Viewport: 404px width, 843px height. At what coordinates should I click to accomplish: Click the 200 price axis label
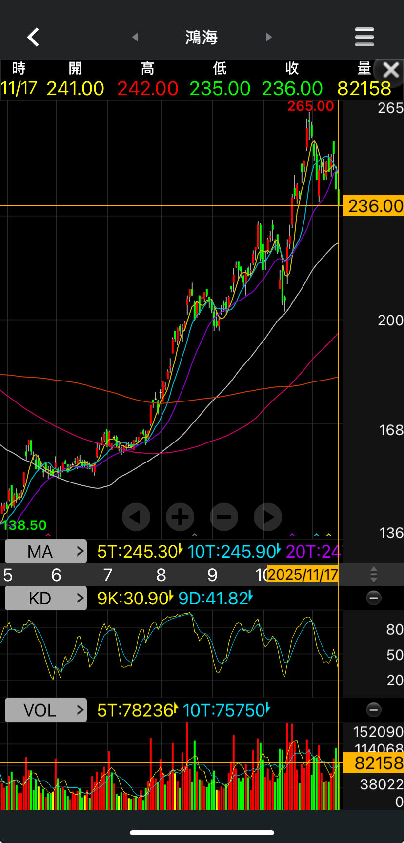[x=390, y=321]
